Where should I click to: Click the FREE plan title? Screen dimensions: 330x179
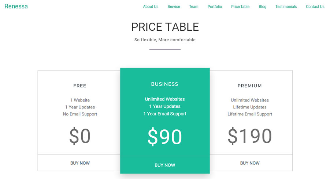click(80, 86)
